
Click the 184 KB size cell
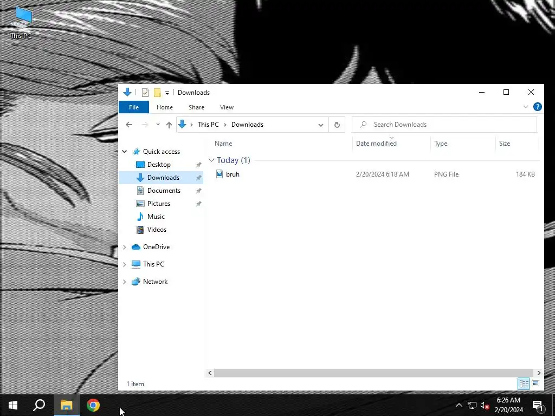point(525,174)
